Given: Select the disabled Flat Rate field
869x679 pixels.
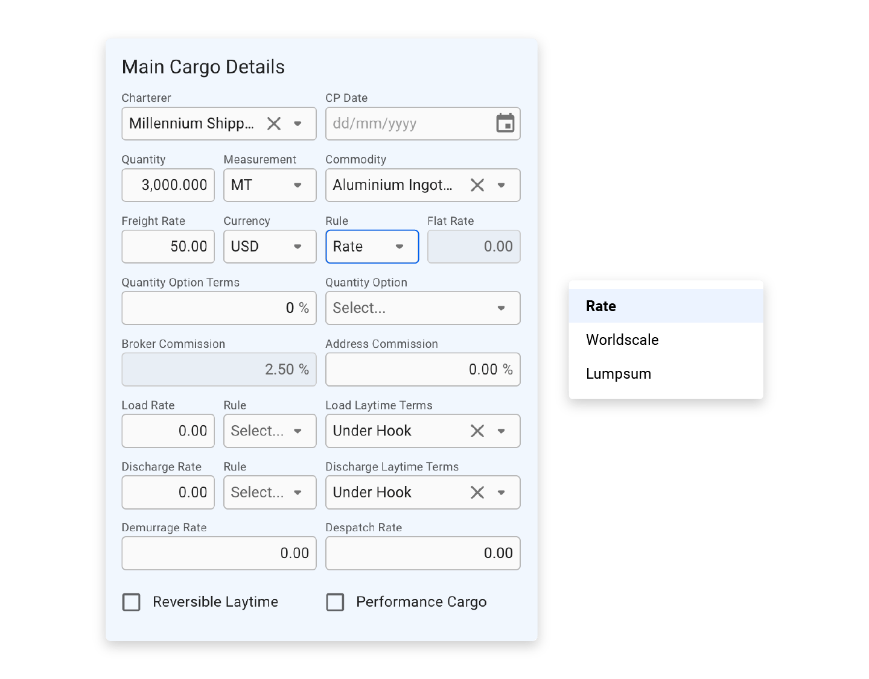Looking at the screenshot, I should click(x=474, y=247).
